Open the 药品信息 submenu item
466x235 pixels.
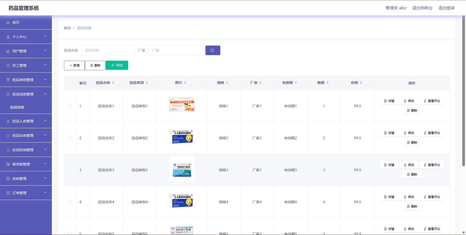(17, 107)
